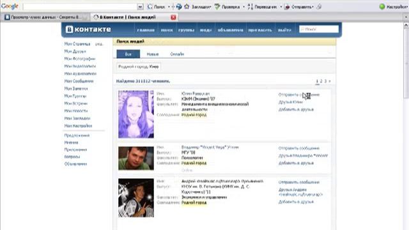Open the purple-tinted woman's profile photo
Screen dimensions: 409x230
pos(136,114)
